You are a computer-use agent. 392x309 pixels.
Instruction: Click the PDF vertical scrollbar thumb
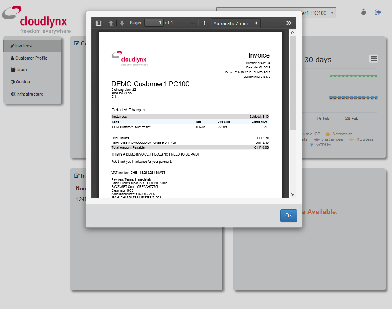(x=293, y=83)
